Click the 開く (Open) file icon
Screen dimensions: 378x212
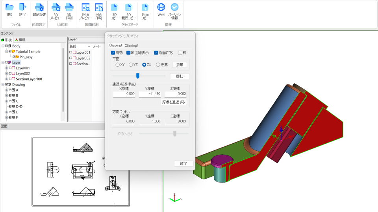pos(10,9)
